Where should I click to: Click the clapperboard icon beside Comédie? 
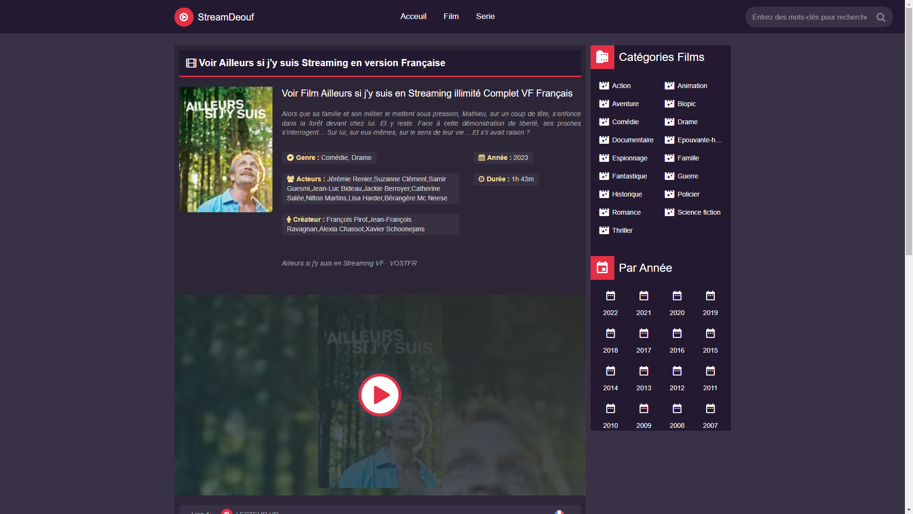604,122
